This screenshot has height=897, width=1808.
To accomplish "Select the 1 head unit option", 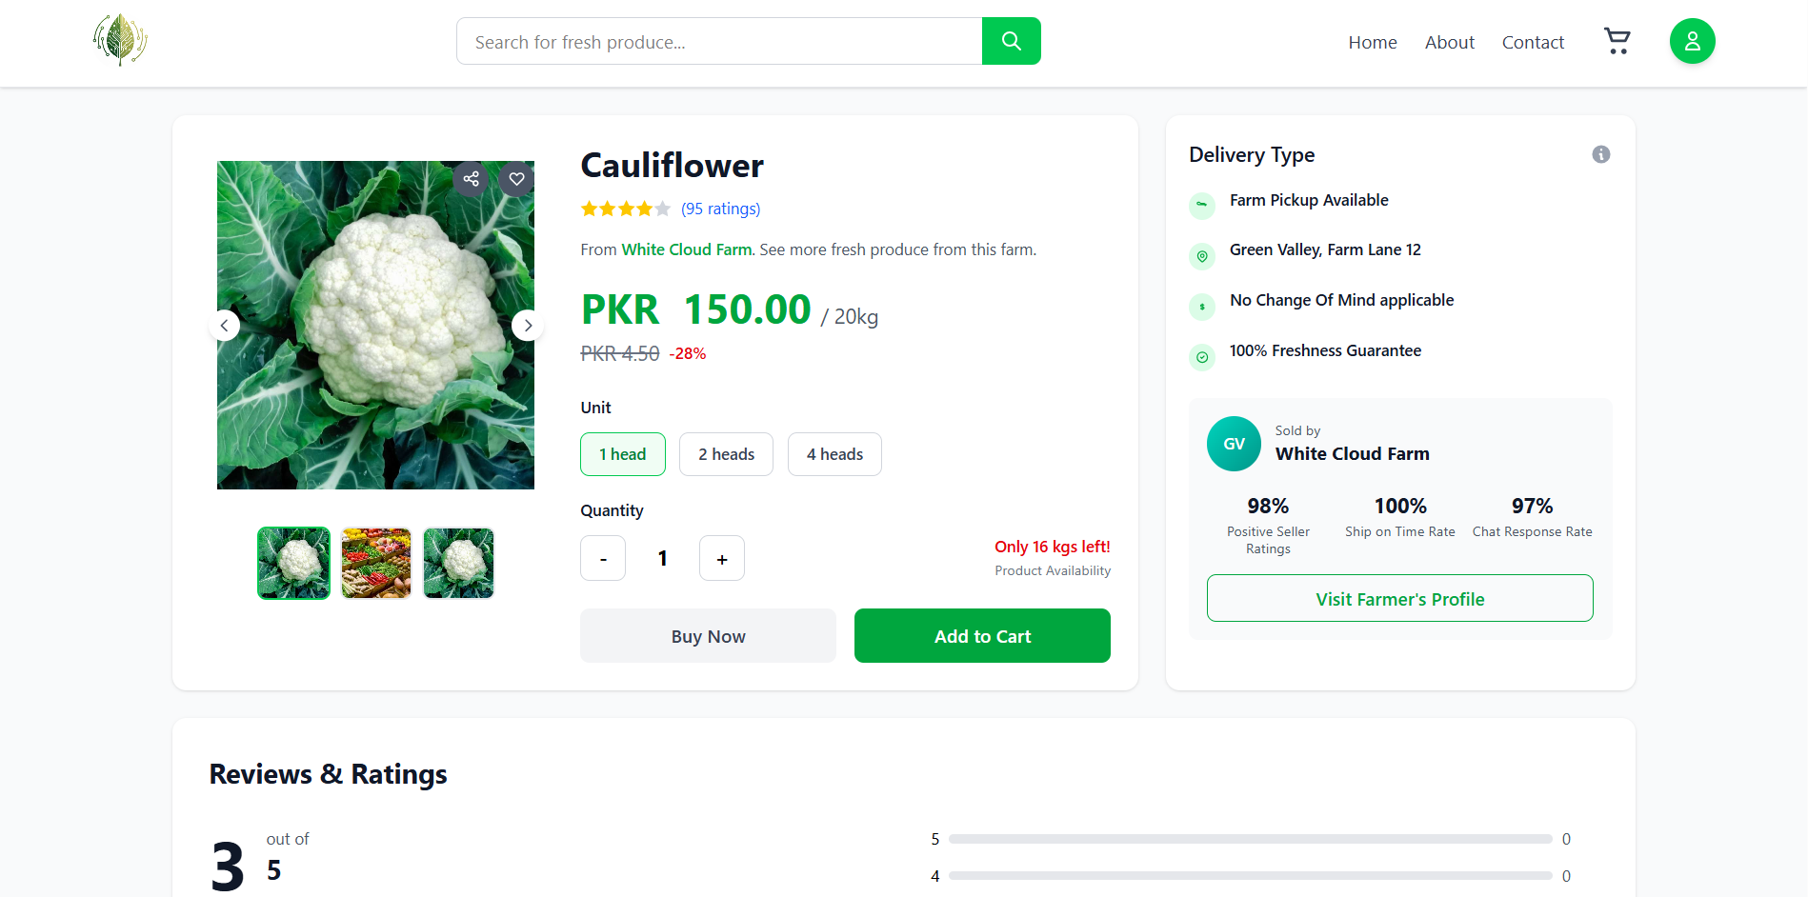I will click(x=623, y=454).
